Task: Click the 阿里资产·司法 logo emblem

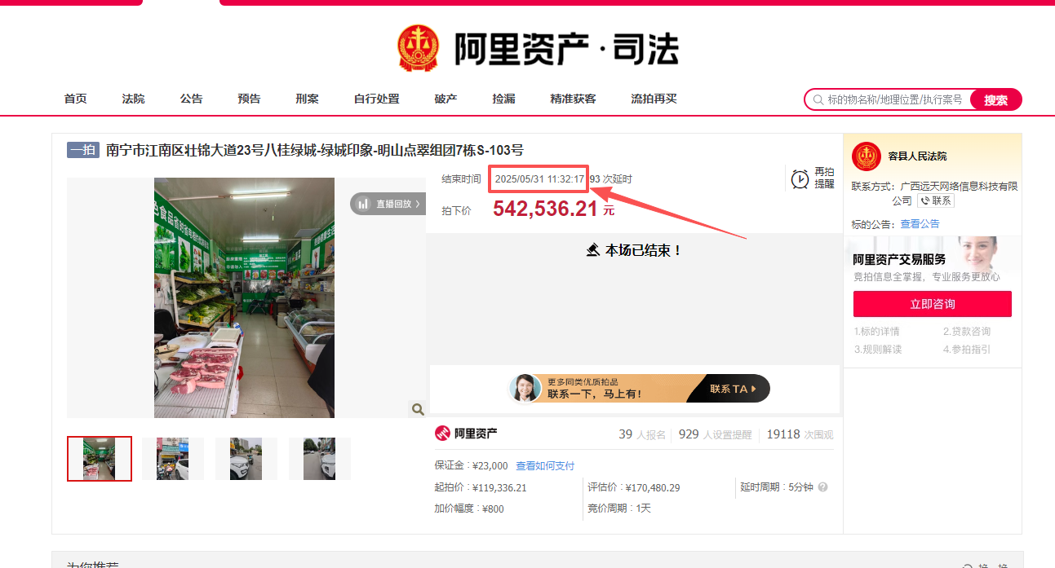Action: tap(418, 48)
